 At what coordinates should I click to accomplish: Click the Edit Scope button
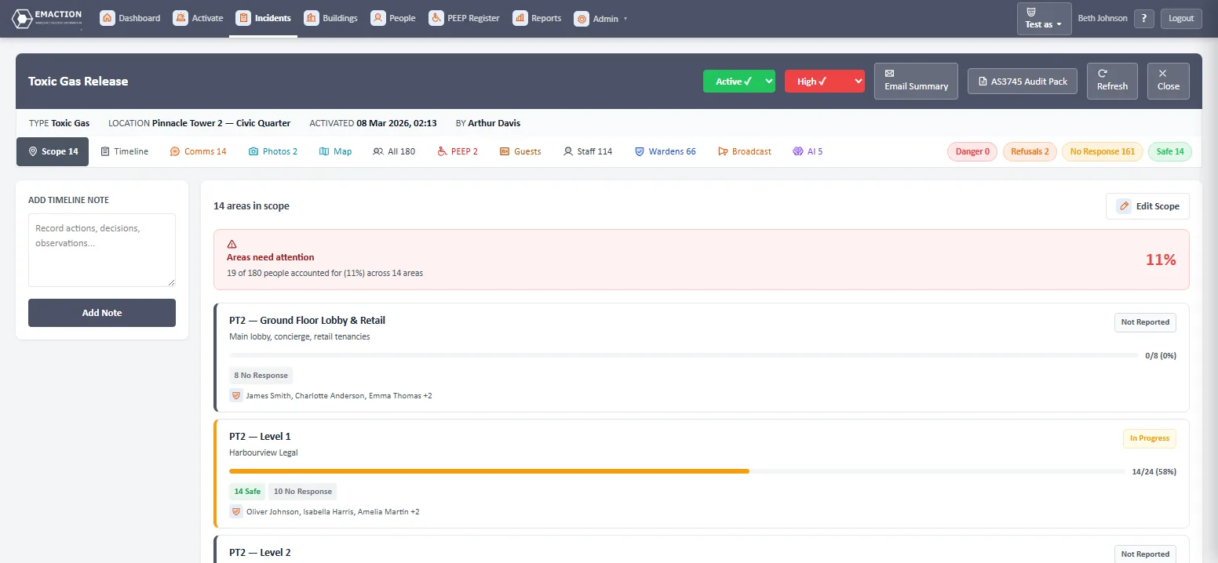1147,206
